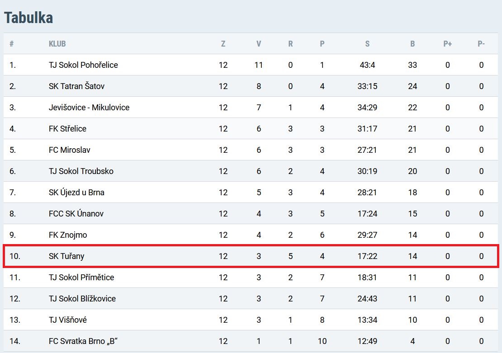Viewport: 502px width, 353px height.
Task: Open TJ Višňové club entry
Action: coord(67,320)
